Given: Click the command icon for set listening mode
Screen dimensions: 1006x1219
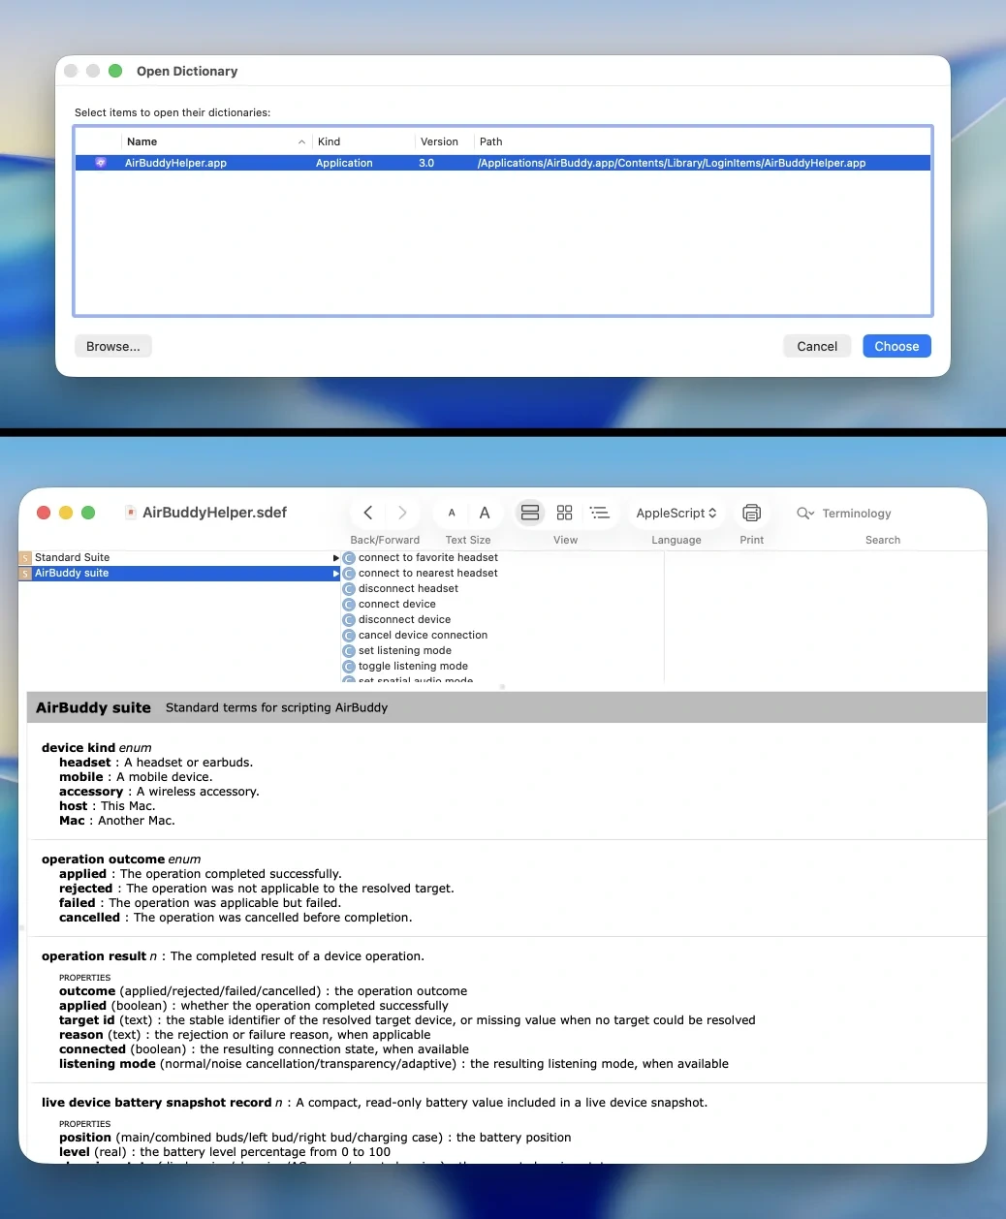Looking at the screenshot, I should (349, 651).
